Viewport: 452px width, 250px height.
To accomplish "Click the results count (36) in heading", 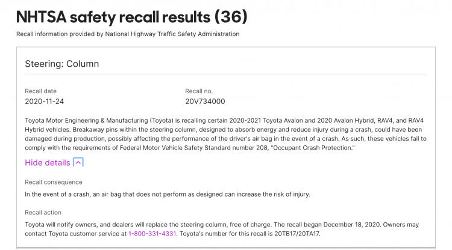I will coord(231,17).
